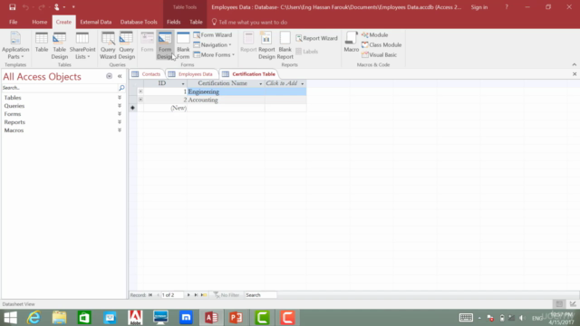This screenshot has height=326, width=580.
Task: Go to the first record
Action: (150, 295)
